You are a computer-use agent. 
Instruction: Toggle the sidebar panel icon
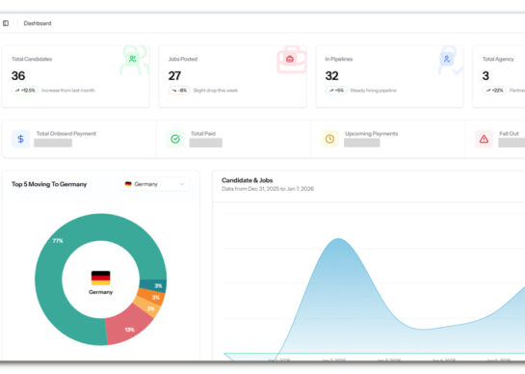(6, 23)
